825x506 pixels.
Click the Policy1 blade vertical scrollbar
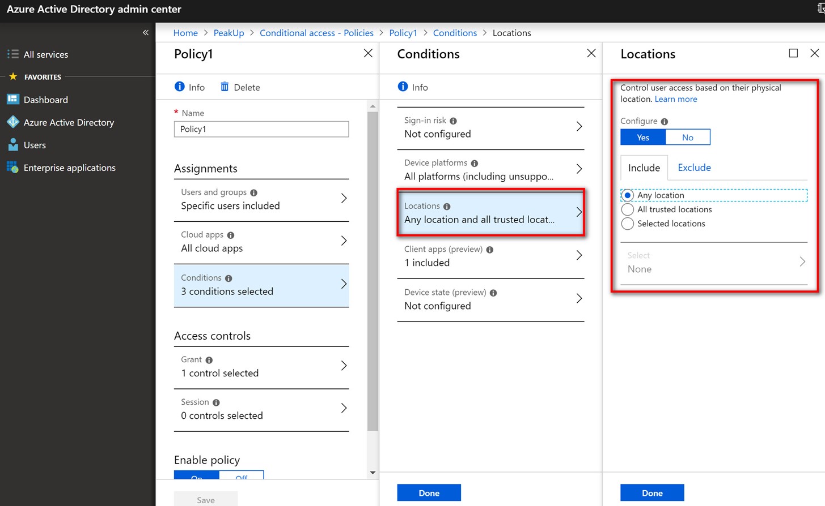373,272
